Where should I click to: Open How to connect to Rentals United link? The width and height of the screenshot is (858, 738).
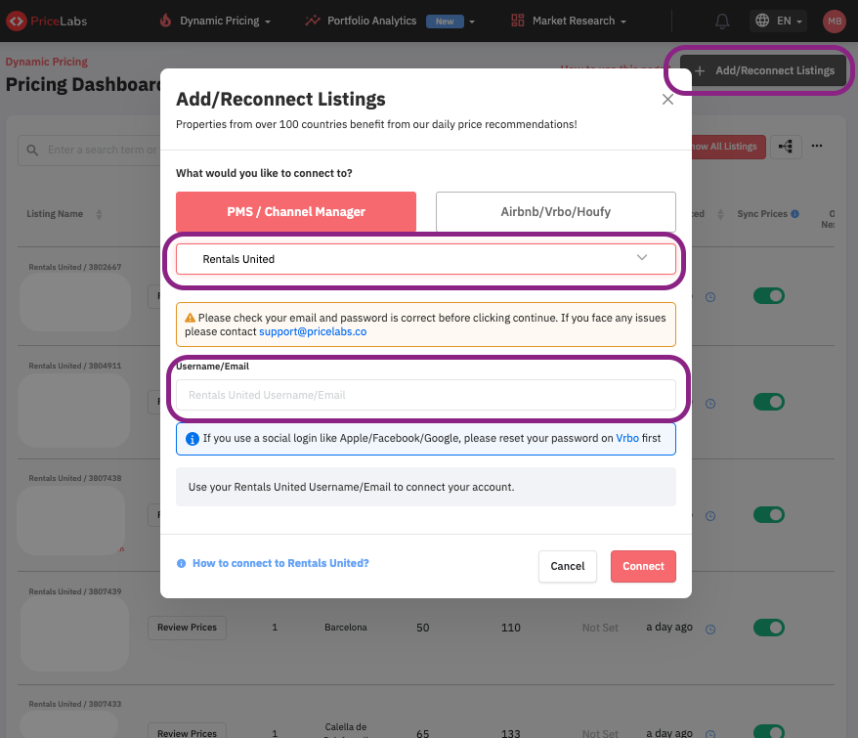[279, 563]
